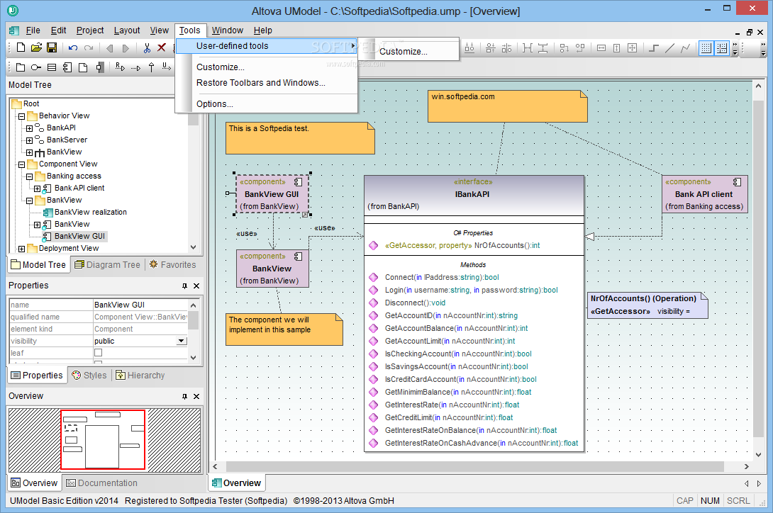The image size is (773, 513).
Task: Open the File menu
Action: click(x=33, y=30)
